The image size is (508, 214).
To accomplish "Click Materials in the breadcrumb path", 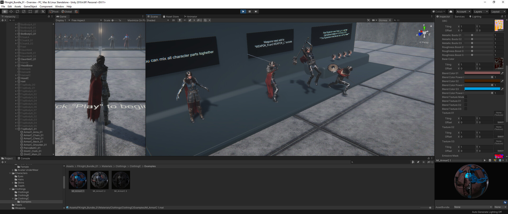I will coord(107,166).
